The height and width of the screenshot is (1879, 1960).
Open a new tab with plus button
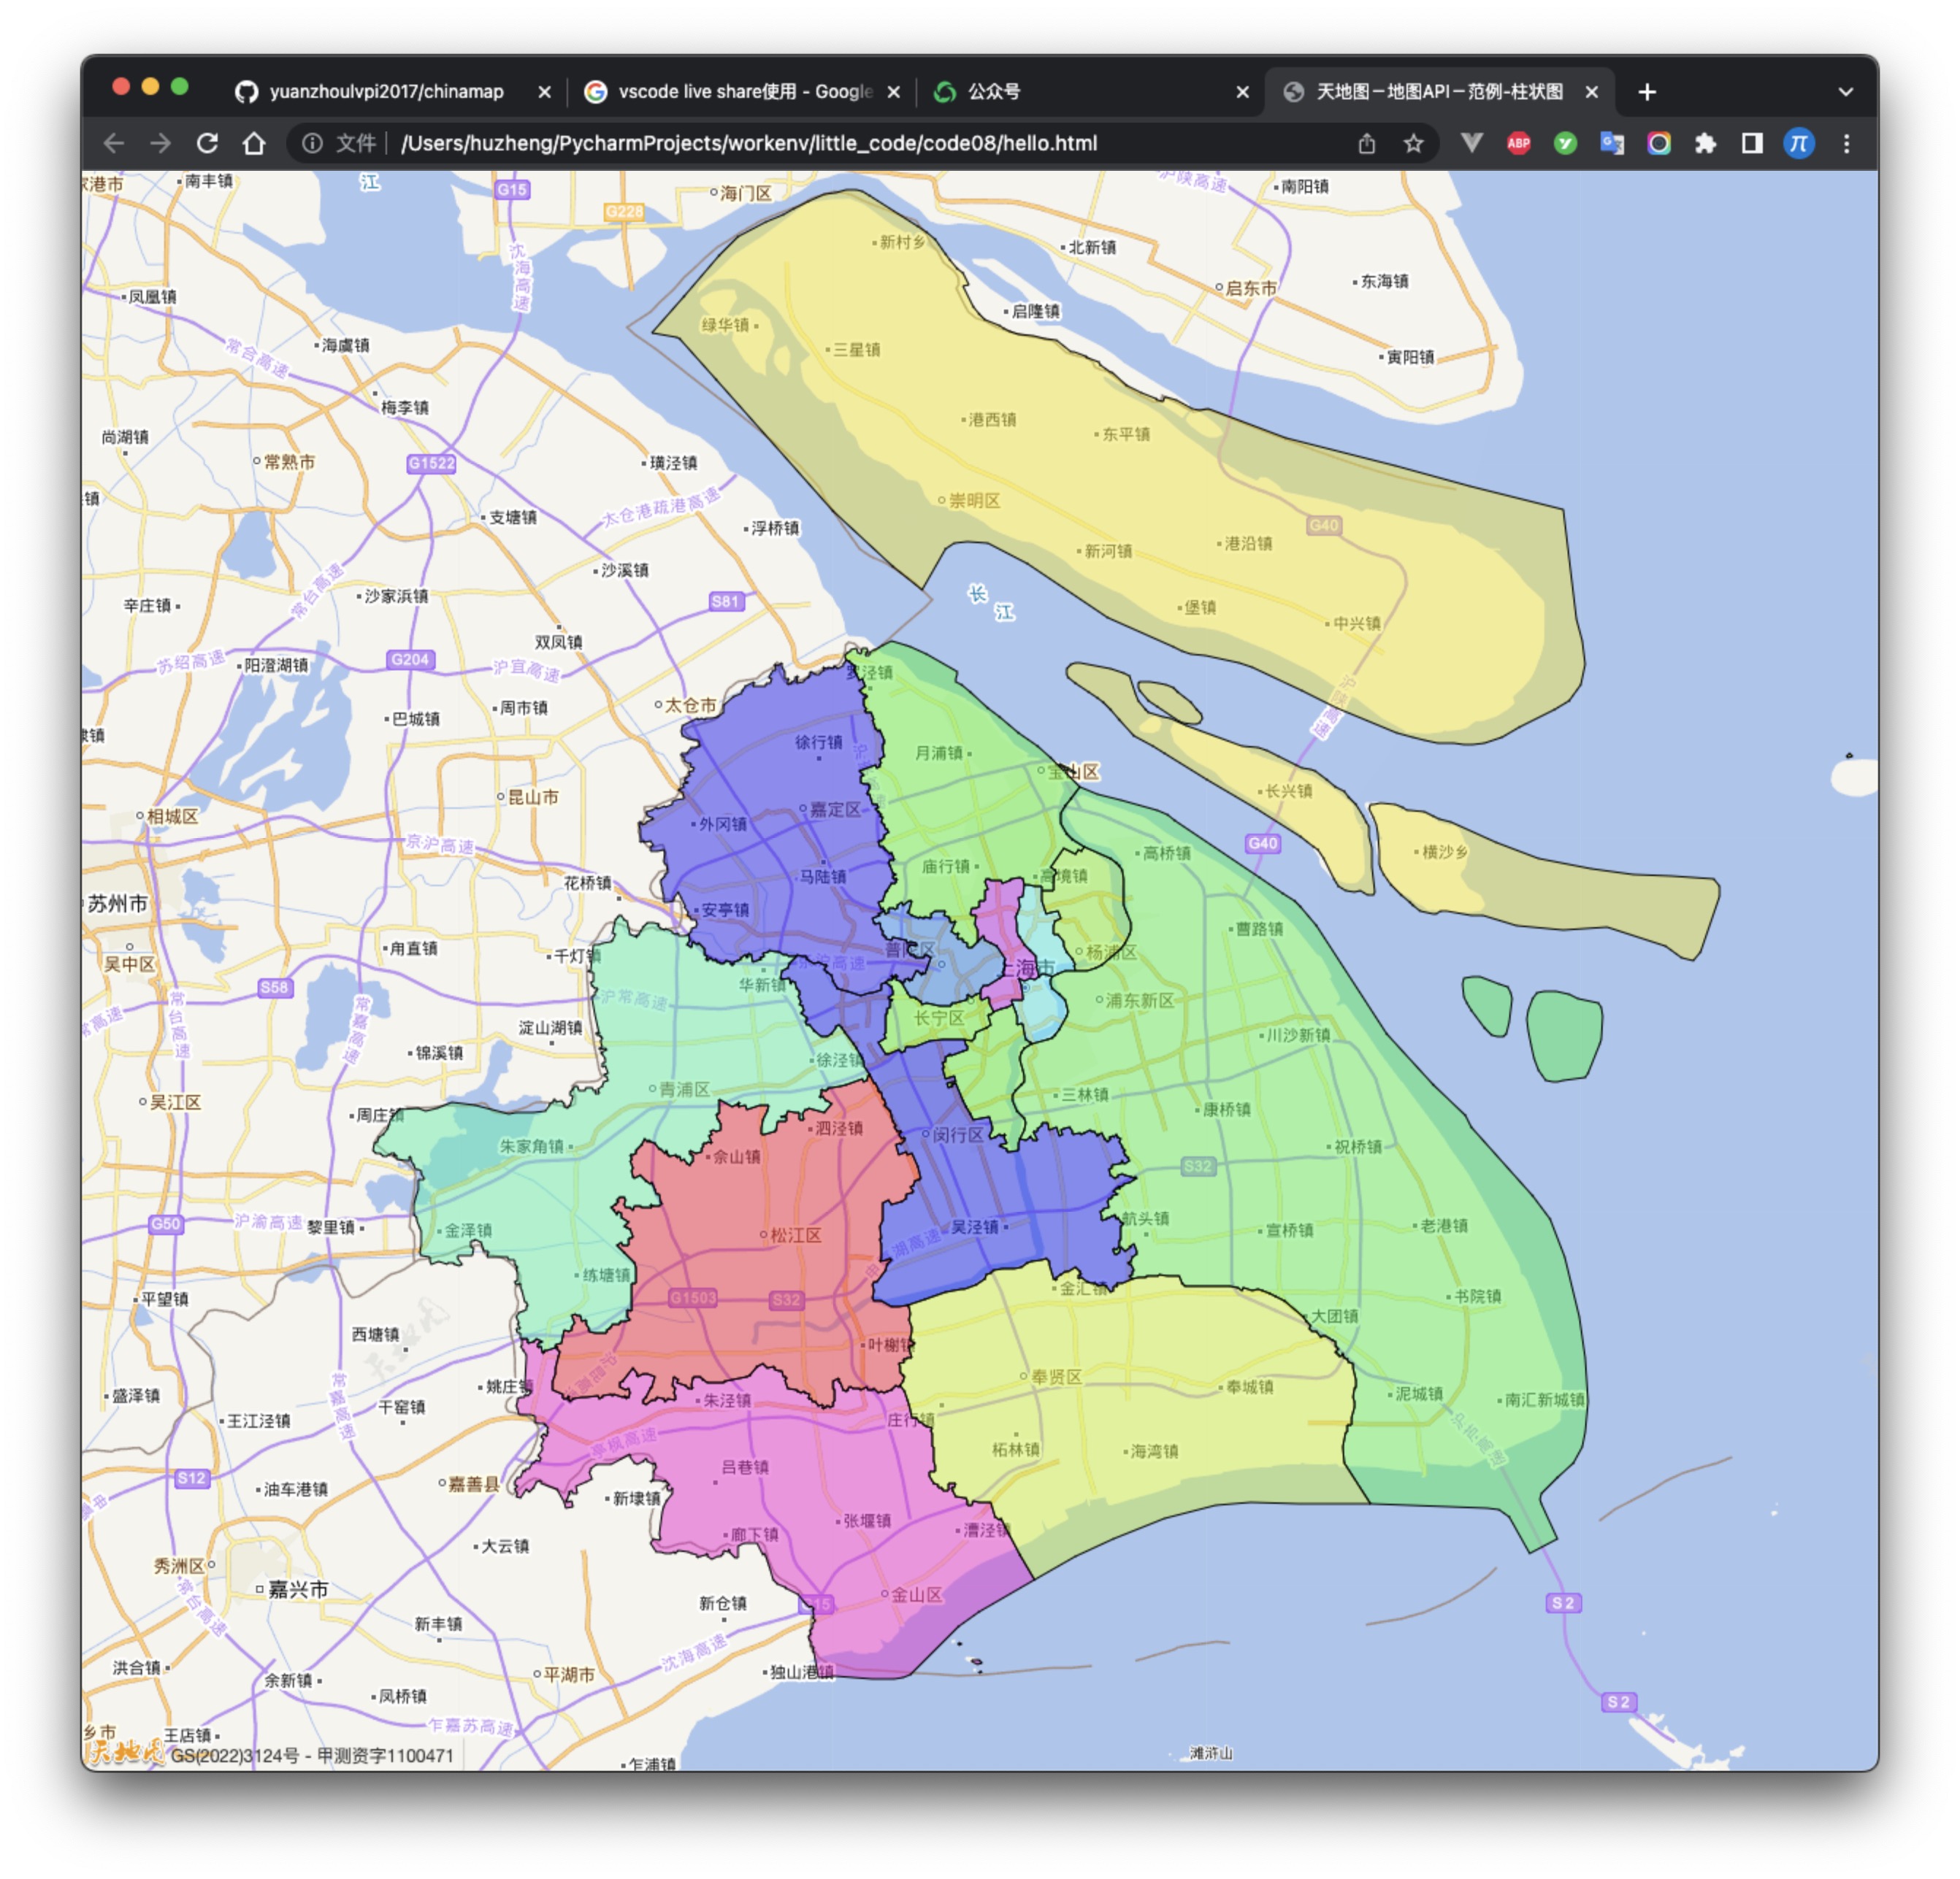click(x=1647, y=92)
